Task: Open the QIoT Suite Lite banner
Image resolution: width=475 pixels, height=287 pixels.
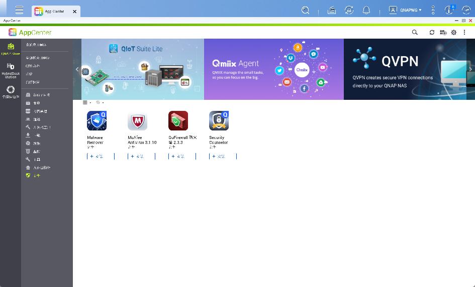Action: pos(143,69)
